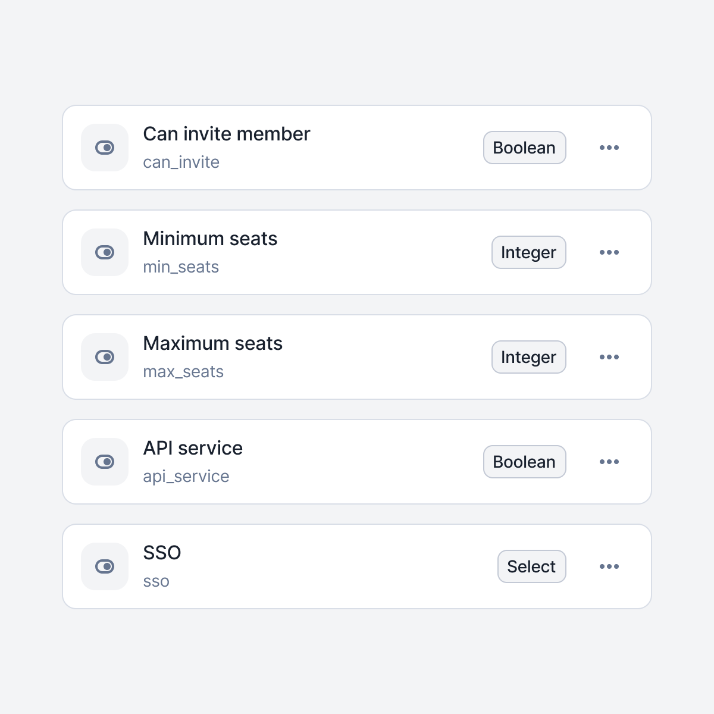Click the api_service key text

point(186,477)
